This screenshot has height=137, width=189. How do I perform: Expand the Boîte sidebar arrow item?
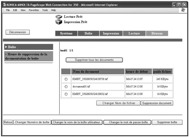pos(29,47)
